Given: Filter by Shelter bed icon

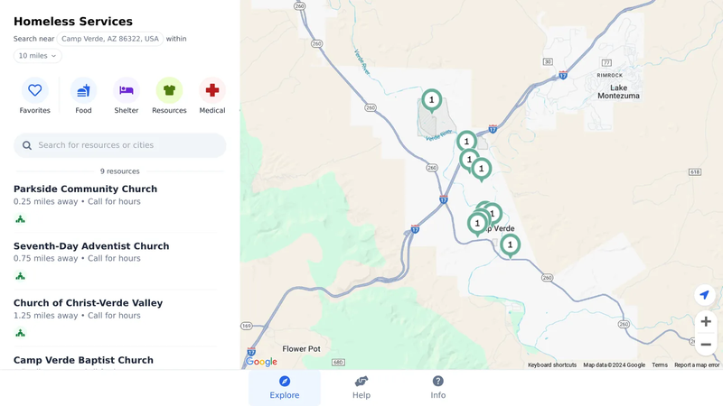Looking at the screenshot, I should pos(127,90).
